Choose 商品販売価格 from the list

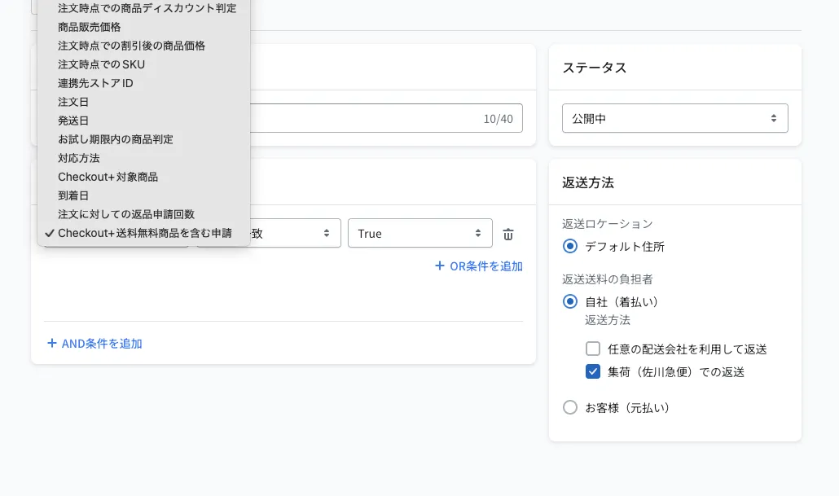pos(143,27)
